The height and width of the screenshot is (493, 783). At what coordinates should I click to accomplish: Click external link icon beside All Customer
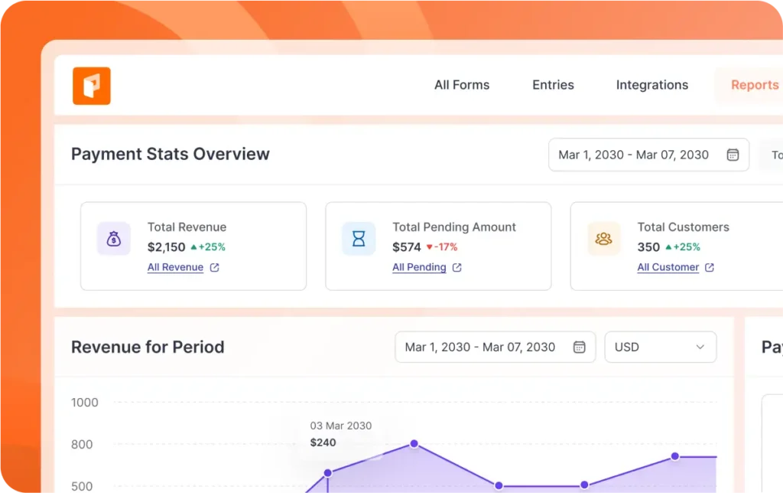[710, 268]
